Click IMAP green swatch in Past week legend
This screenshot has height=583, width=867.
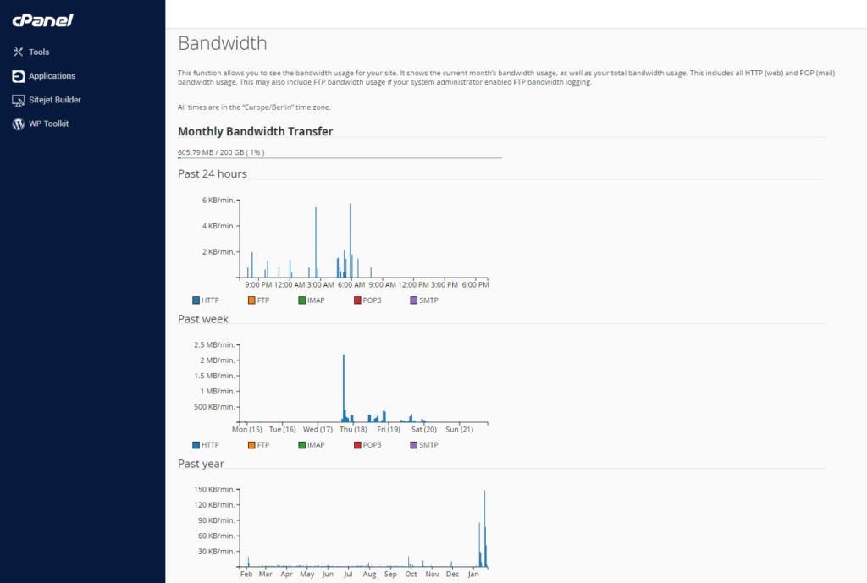302,445
